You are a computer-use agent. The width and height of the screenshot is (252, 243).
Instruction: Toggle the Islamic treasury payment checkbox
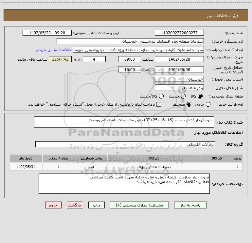(x=159, y=104)
